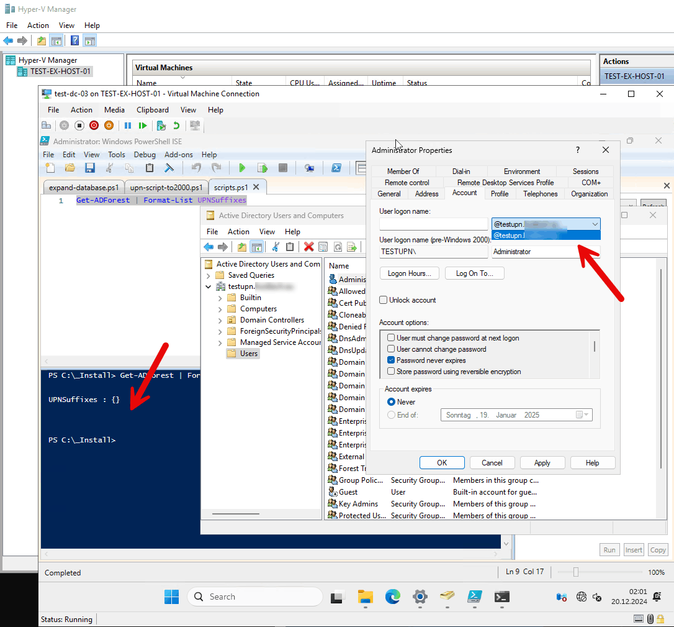Check Unlock account checkbox
The height and width of the screenshot is (627, 674).
[384, 300]
